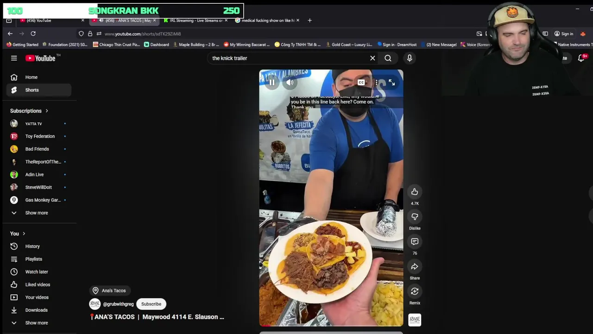Expand the Subscriptions section

(30, 111)
